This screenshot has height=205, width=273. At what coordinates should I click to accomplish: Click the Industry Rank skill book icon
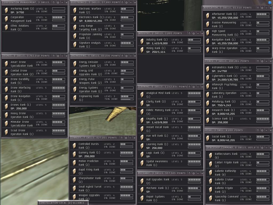click(x=142, y=41)
